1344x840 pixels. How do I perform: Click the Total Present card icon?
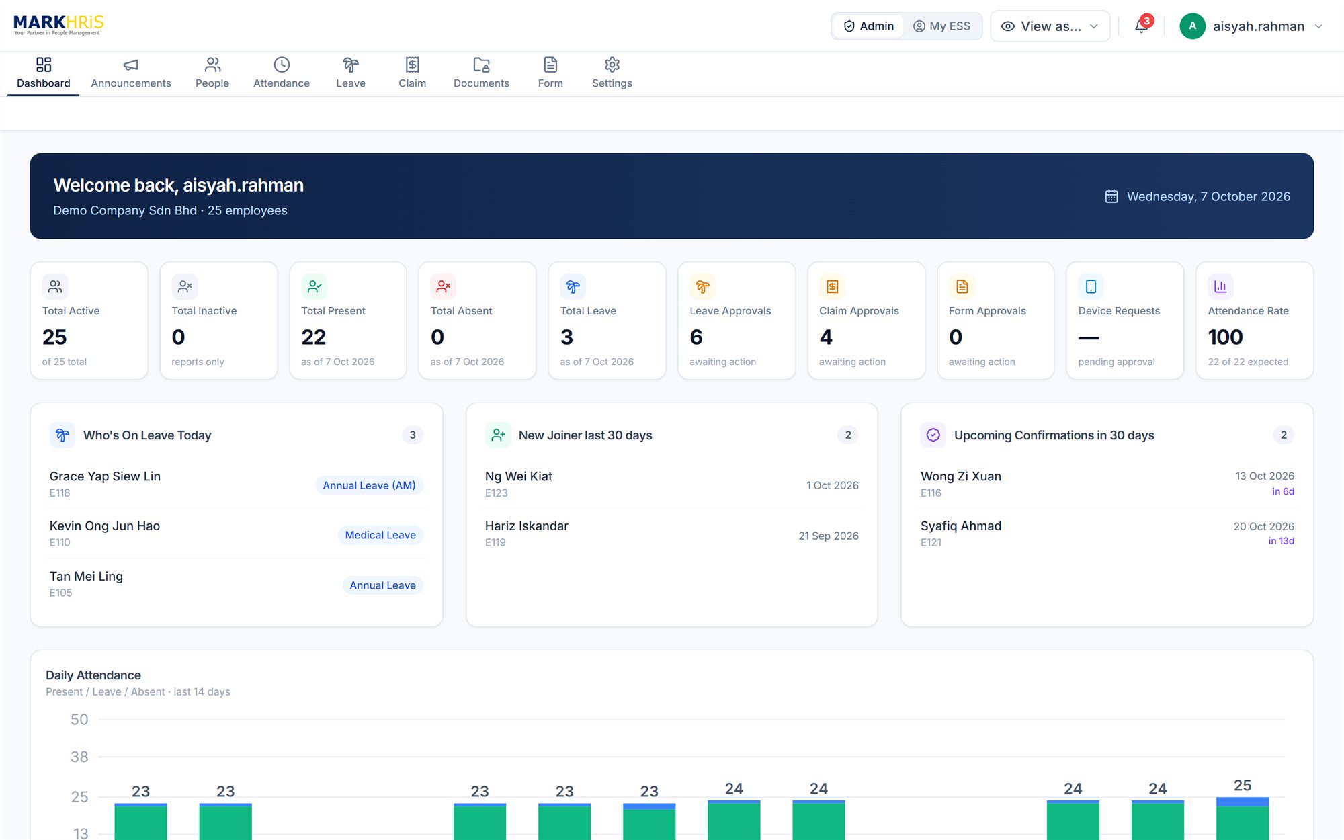click(314, 286)
